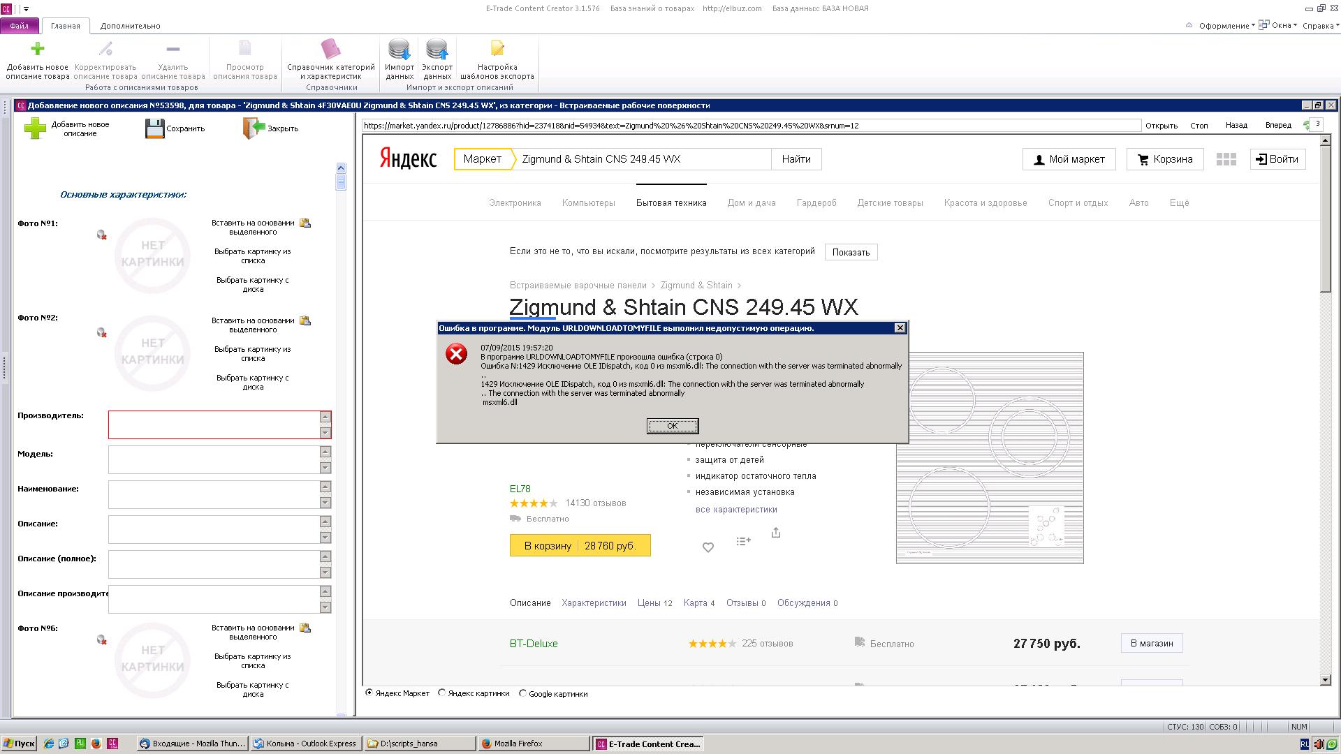Click the В магазин button for BT-Deluxe
Viewport: 1341px width, 754px height.
tap(1152, 643)
